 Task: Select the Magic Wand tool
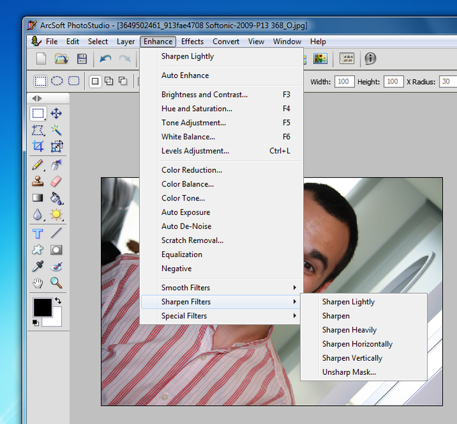tap(56, 130)
